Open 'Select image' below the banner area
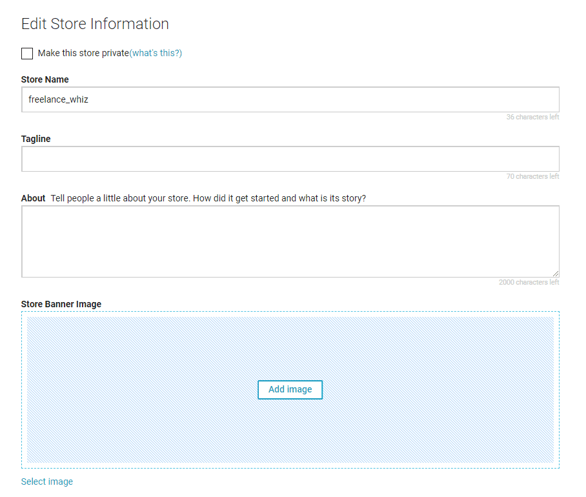The height and width of the screenshot is (497, 586). click(46, 482)
